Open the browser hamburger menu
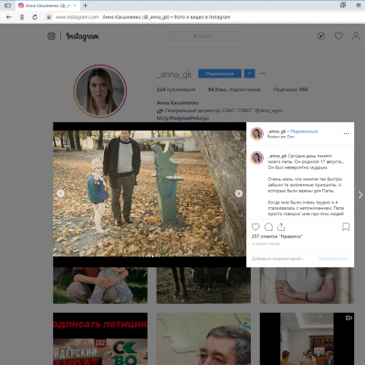Screen dimensions: 365x365 359,5
